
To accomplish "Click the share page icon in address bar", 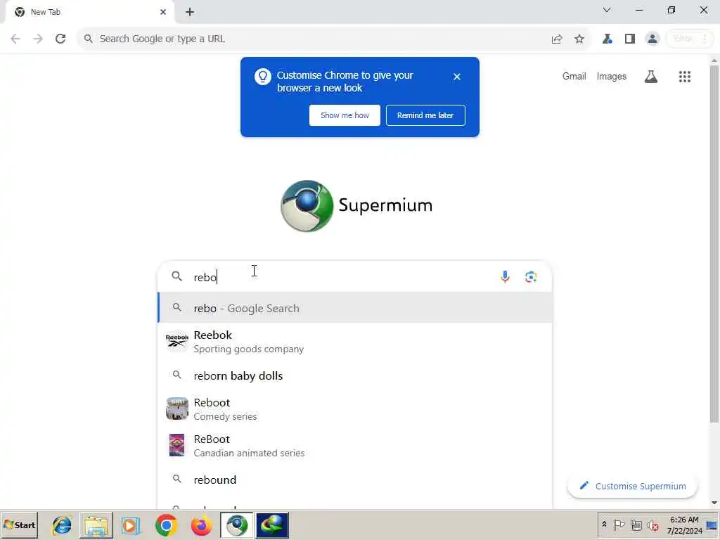I will point(557,39).
